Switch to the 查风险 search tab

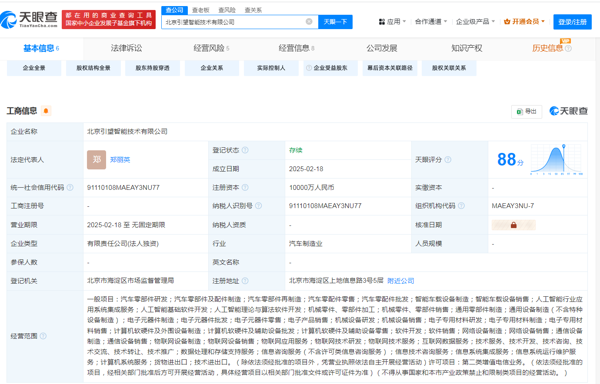coord(227,10)
